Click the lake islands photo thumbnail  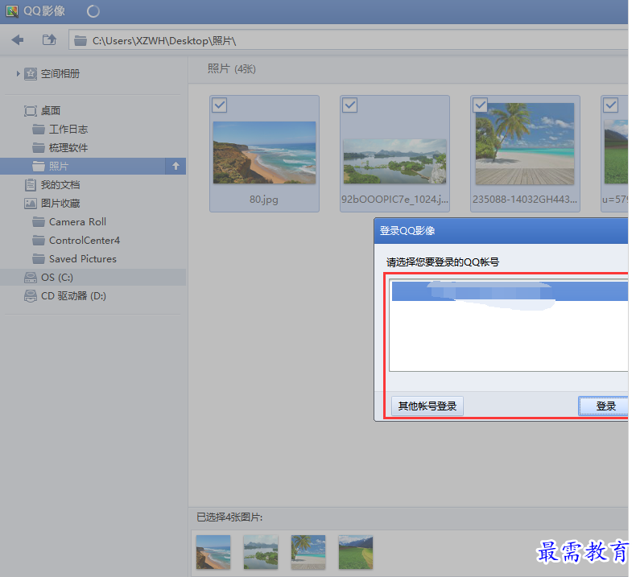(394, 161)
